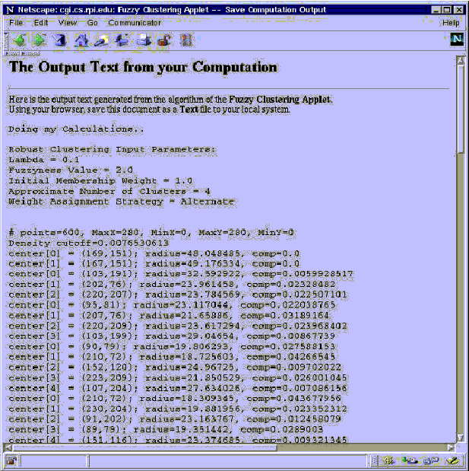Expand the second collapsed toolbar tab
The width and height of the screenshot is (469, 471).
point(30,53)
